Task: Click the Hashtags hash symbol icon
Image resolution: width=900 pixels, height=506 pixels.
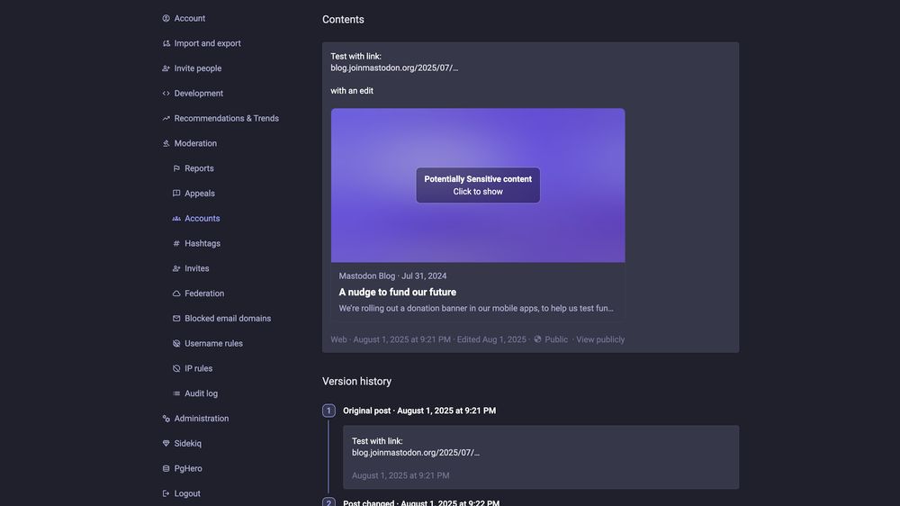Action: pyautogui.click(x=176, y=243)
